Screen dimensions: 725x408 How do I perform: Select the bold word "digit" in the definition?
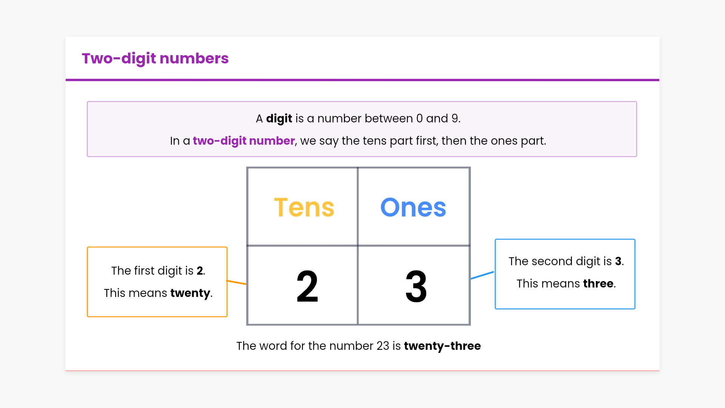click(x=279, y=119)
